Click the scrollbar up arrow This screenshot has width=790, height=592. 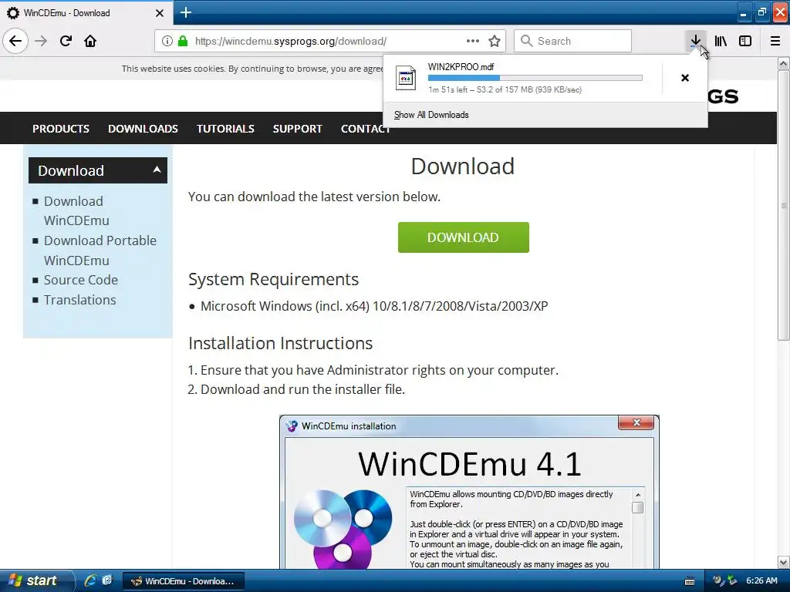click(x=784, y=63)
